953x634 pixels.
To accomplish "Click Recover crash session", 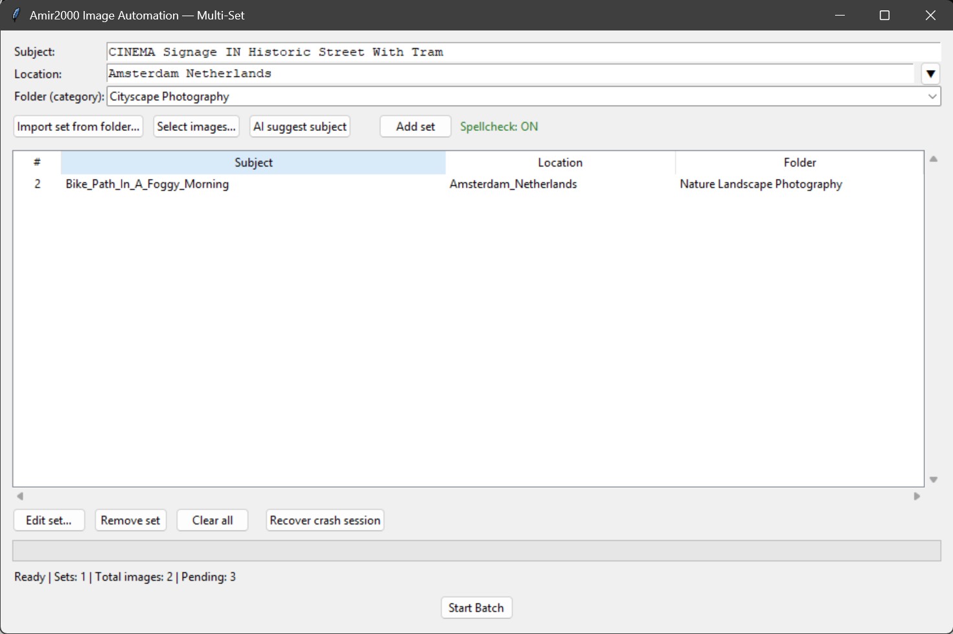I will (x=324, y=520).
